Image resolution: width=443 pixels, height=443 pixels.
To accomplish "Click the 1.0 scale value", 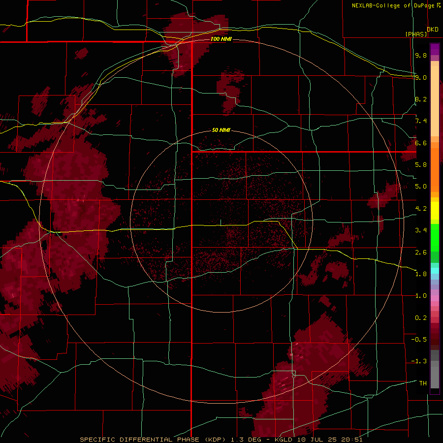I will 421,296.
